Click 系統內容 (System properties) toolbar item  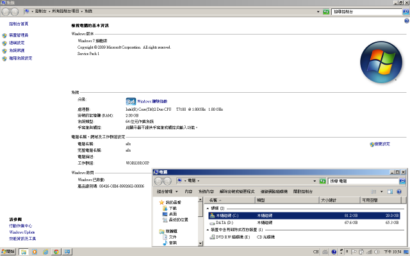[206, 192]
